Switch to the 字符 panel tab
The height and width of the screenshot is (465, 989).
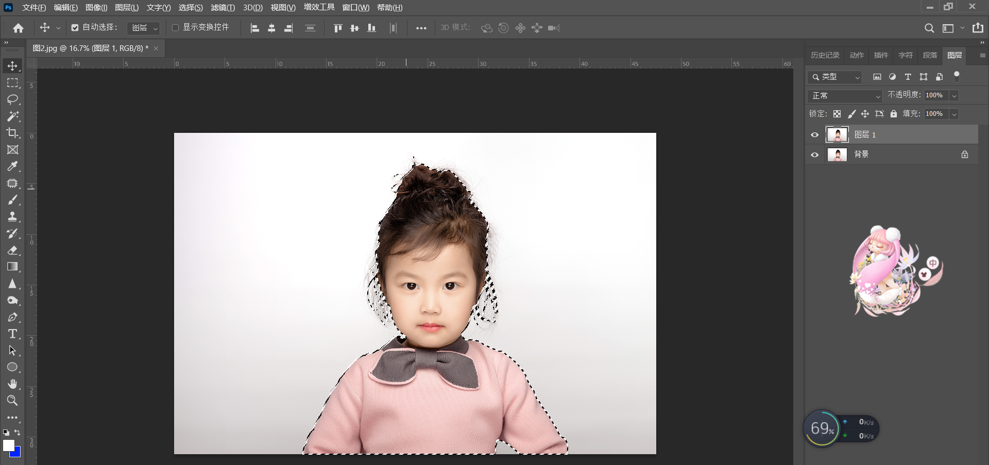[905, 55]
